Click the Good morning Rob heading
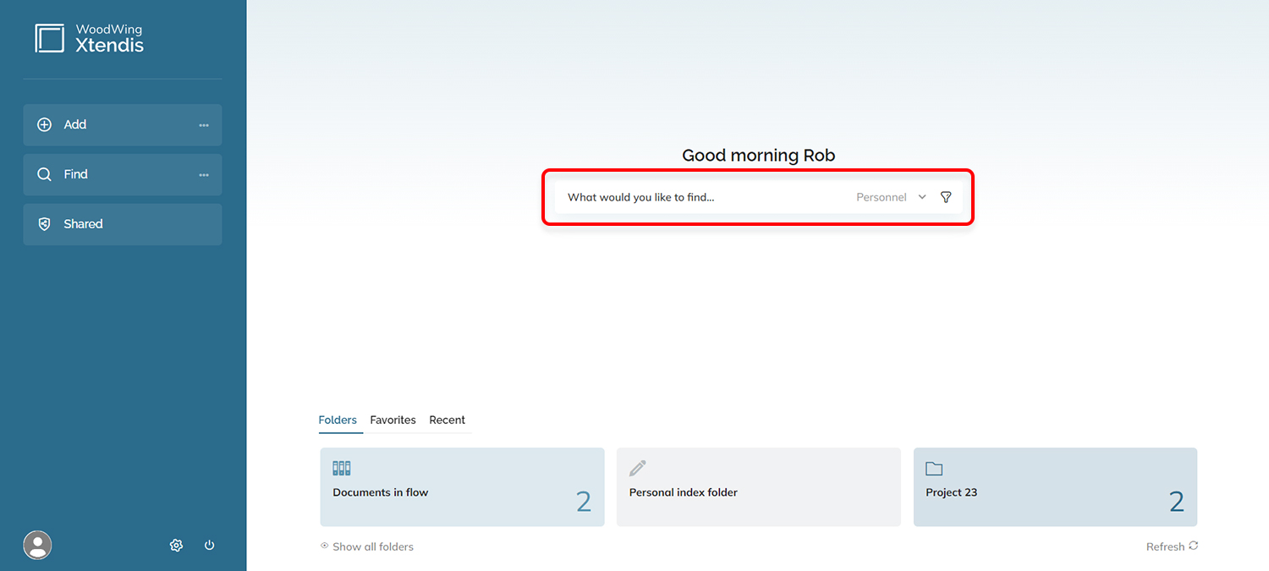 [759, 156]
